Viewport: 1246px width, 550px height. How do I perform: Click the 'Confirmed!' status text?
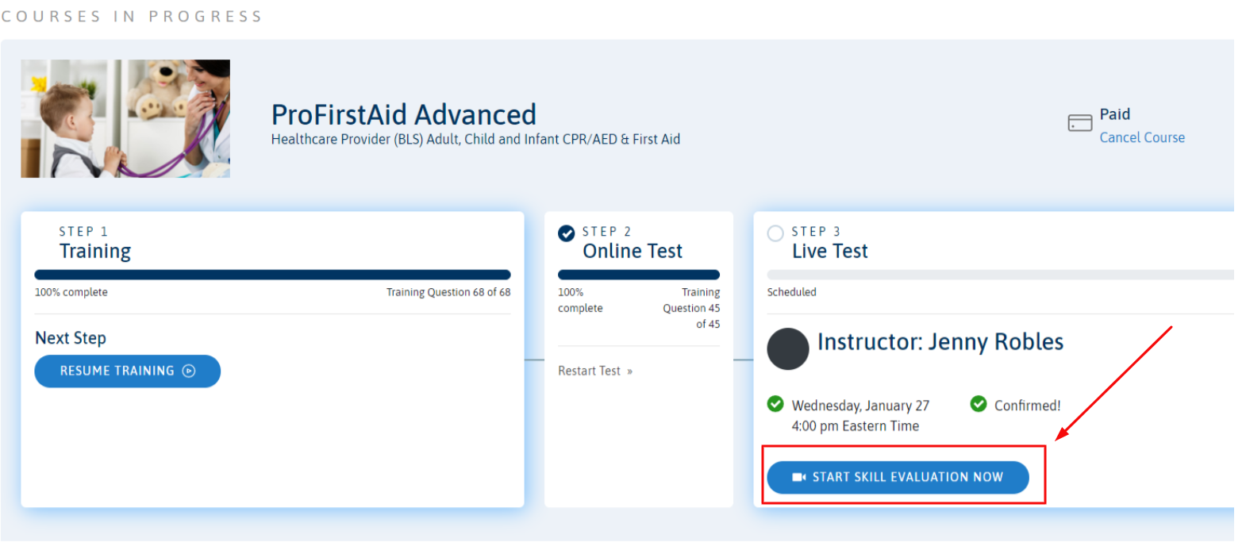coord(1028,406)
